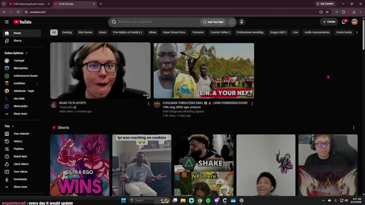This screenshot has height=205, width=365.
Task: Click the search magnifier icon
Action: tap(114, 22)
